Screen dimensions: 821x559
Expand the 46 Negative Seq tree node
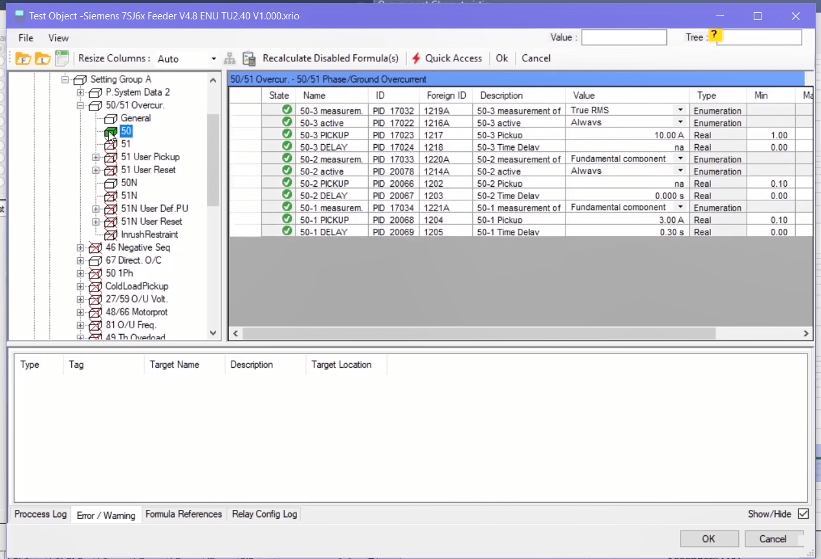[x=80, y=248]
